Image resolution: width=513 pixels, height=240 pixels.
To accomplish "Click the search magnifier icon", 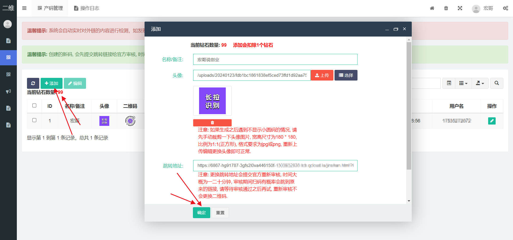I will click(x=496, y=83).
